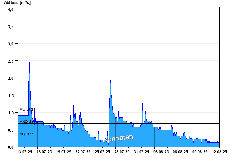Click the y-axis value '3,0'
Viewport: 237px width, 163px height.
[11, 44]
